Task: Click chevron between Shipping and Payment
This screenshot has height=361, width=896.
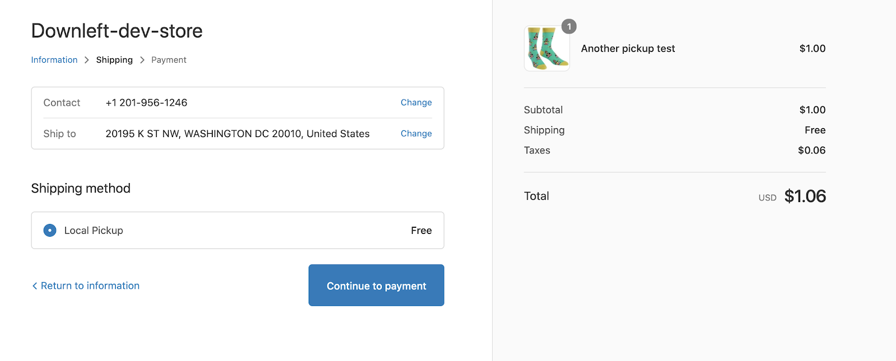Action: [x=142, y=60]
